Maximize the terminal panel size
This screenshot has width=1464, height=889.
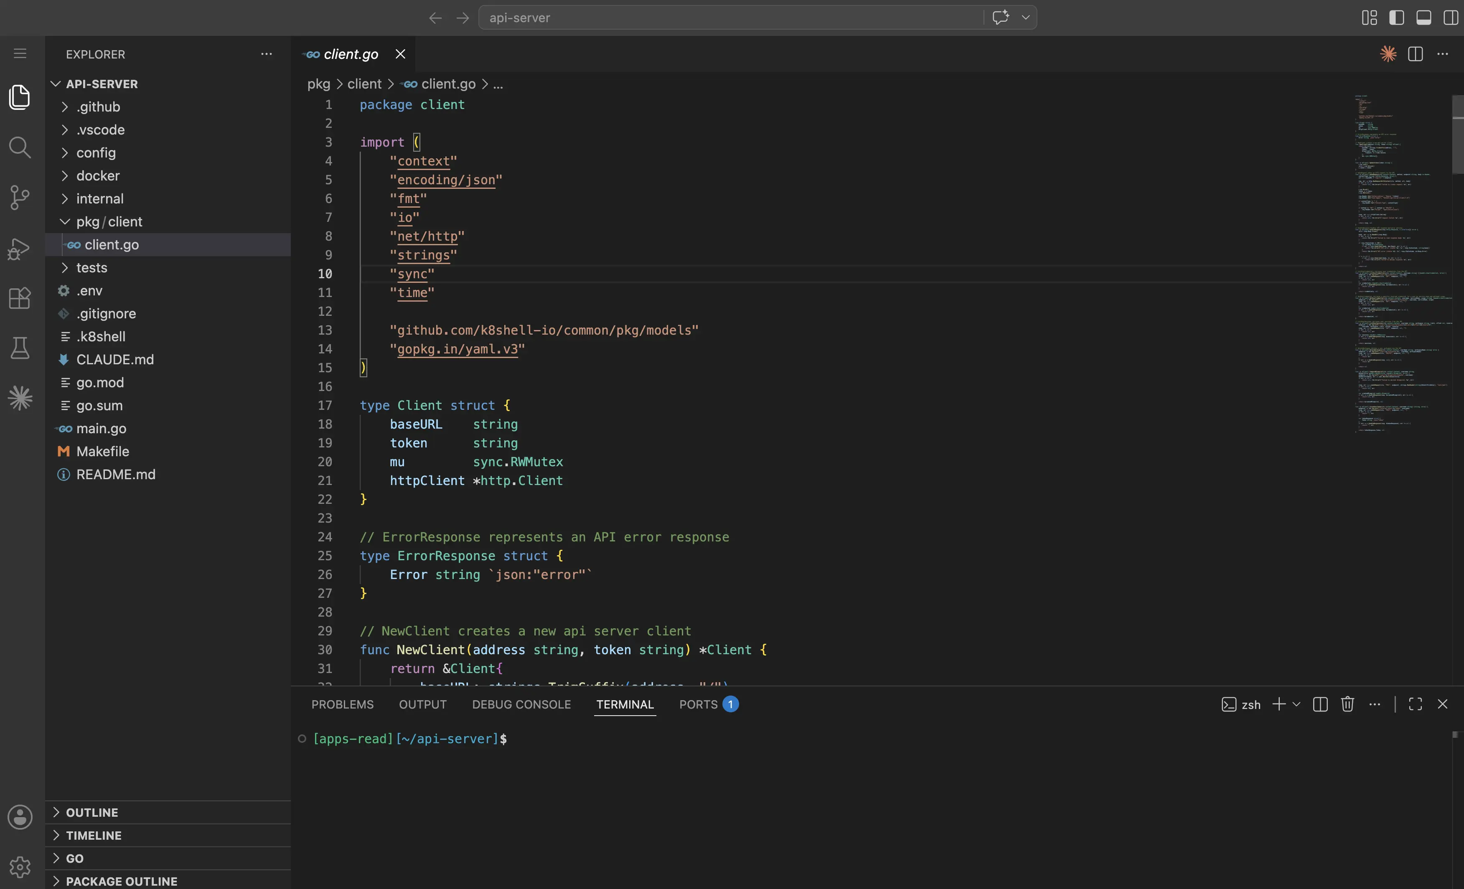click(1415, 704)
